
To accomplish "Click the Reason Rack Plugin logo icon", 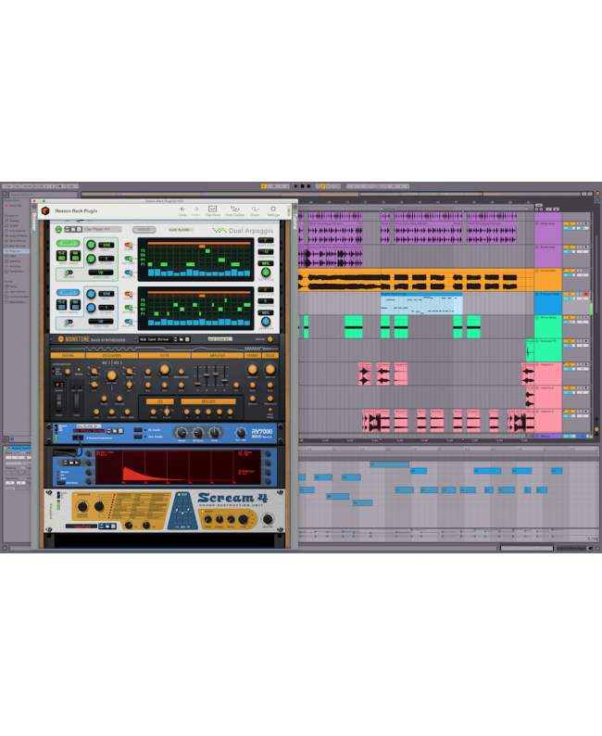I will [x=44, y=211].
